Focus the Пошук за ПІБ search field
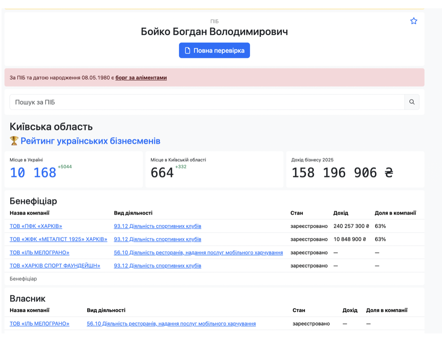442x341 pixels. (207, 102)
